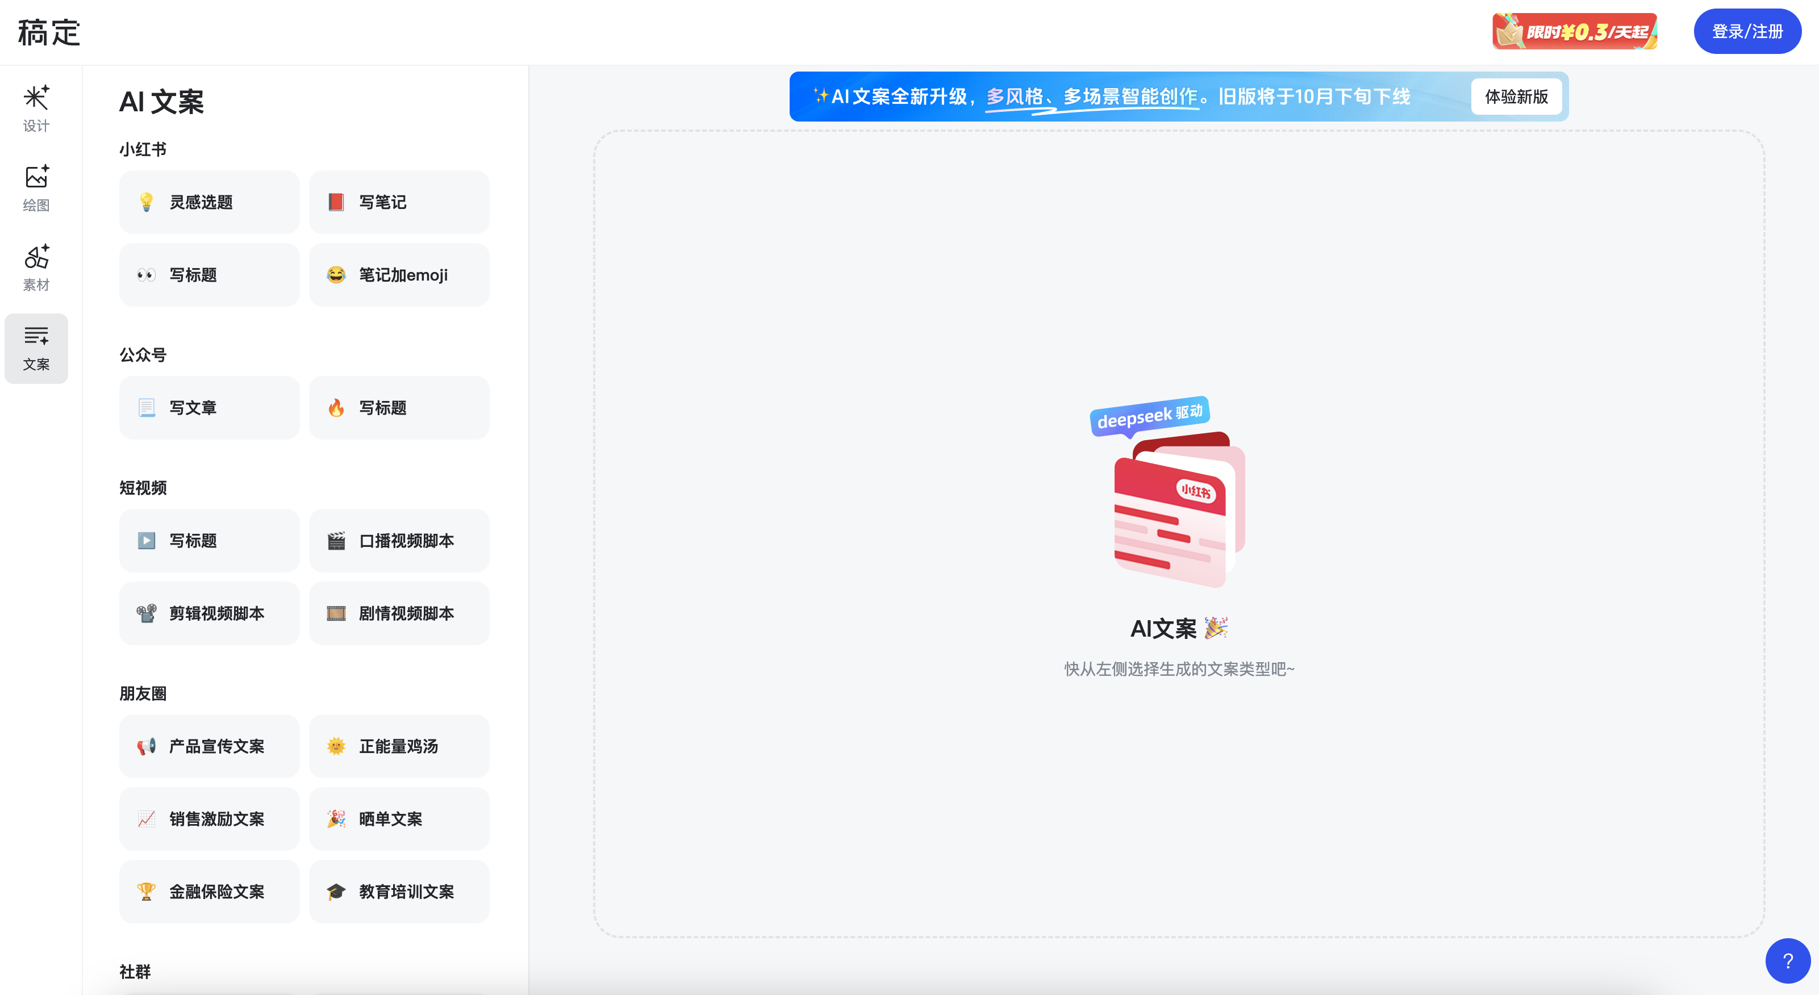Screen dimensions: 1819x995
Task: Select 教育培训文案 option
Action: pos(399,891)
